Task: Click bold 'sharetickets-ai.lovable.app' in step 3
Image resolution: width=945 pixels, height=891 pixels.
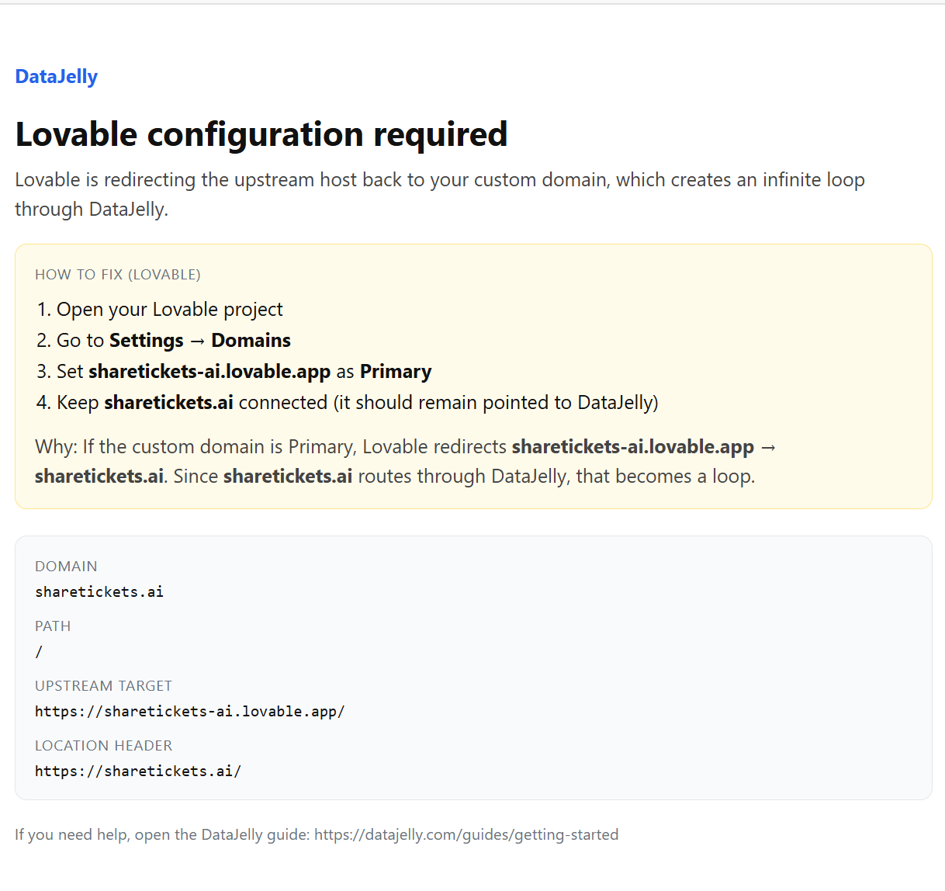Action: 209,371
